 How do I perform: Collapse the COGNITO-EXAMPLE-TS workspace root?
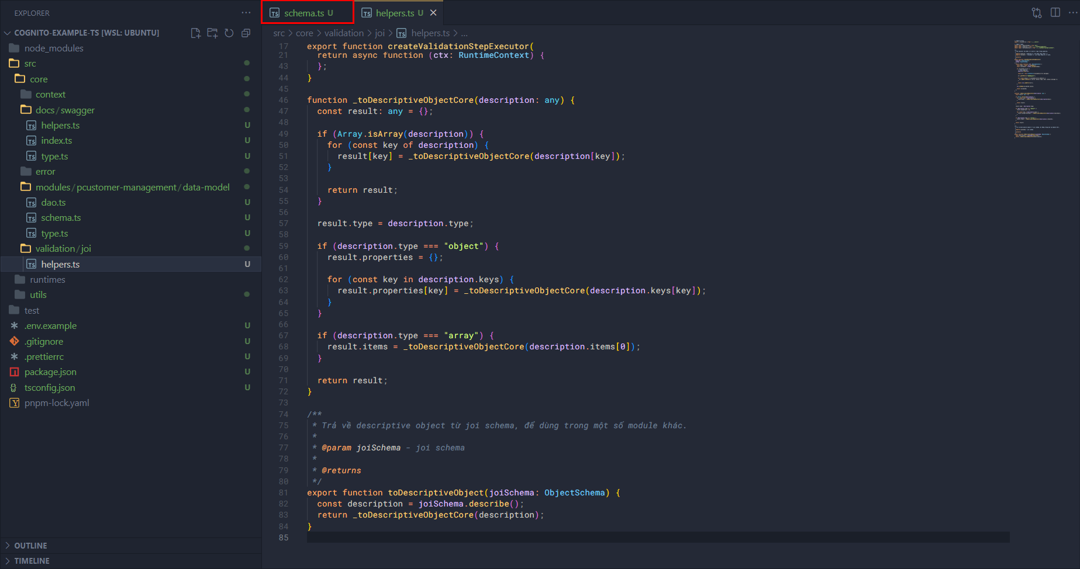[x=87, y=33]
